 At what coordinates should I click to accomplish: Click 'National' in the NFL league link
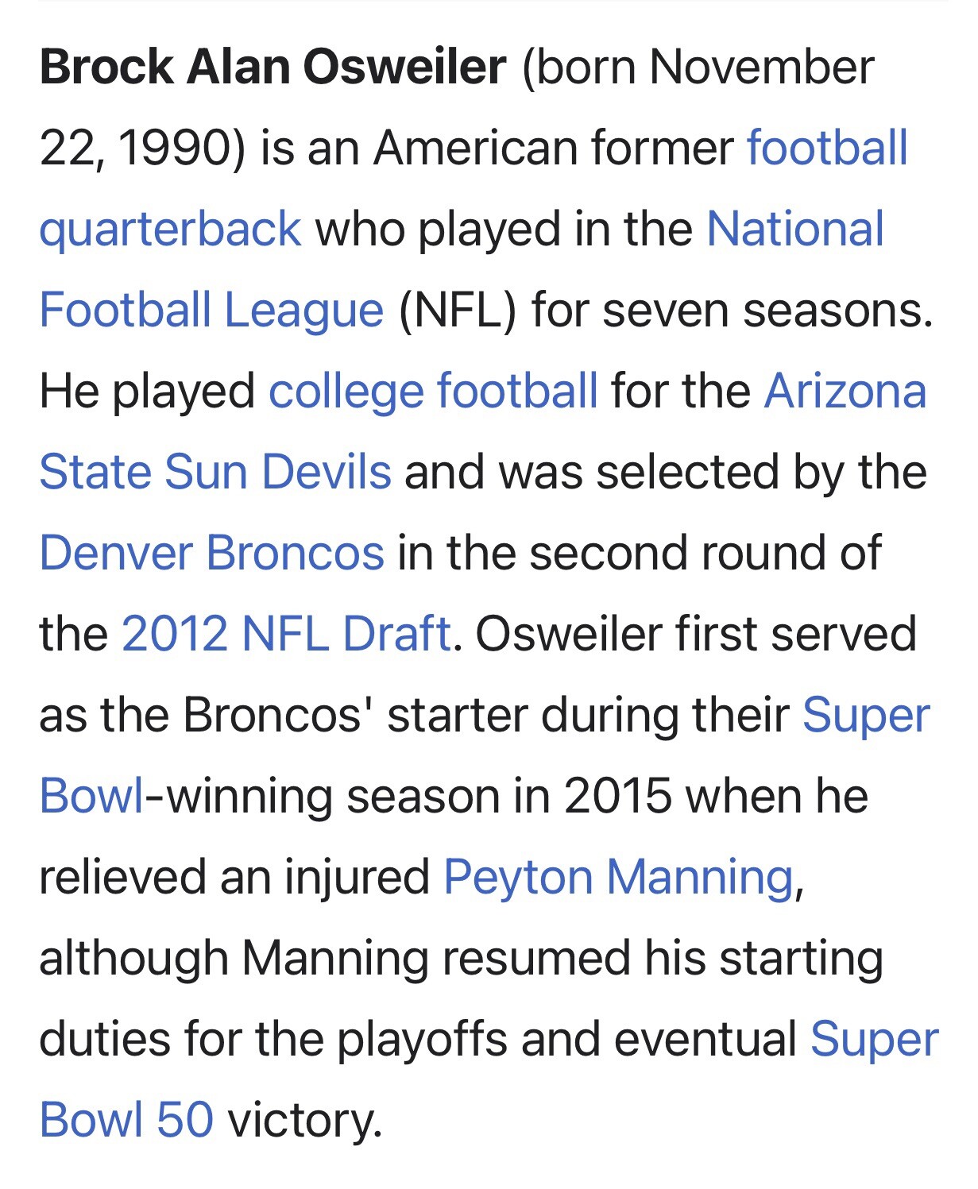pos(794,229)
